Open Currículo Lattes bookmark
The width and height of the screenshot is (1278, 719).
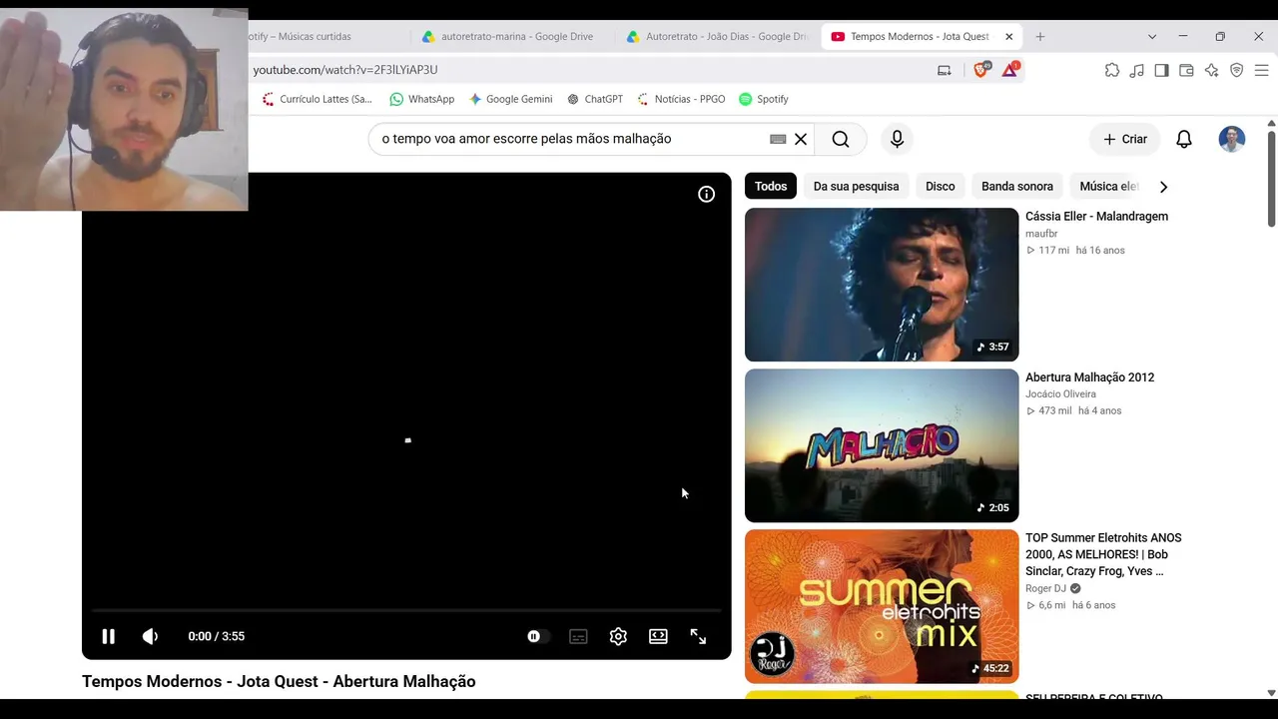[x=317, y=99]
